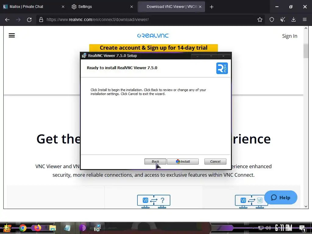Select the installer taskbar item
The image size is (312, 234).
(97, 228)
